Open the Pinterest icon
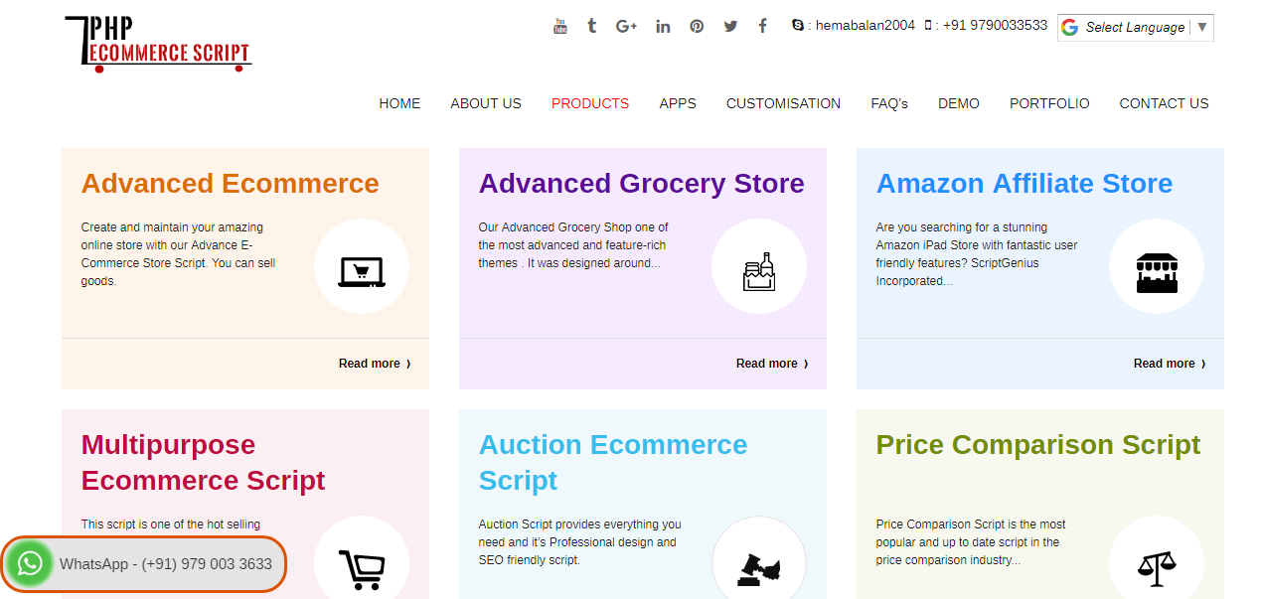This screenshot has height=599, width=1261. pos(697,26)
